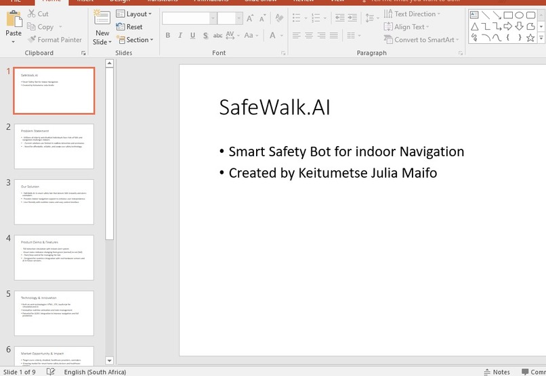Screen dimensions: 546x376
Task: Clear all formatting with the eraser icon
Action: [x=279, y=18]
